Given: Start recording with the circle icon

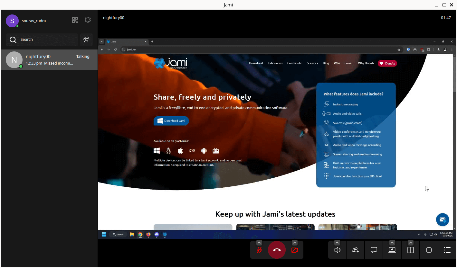Looking at the screenshot, I should (429, 250).
